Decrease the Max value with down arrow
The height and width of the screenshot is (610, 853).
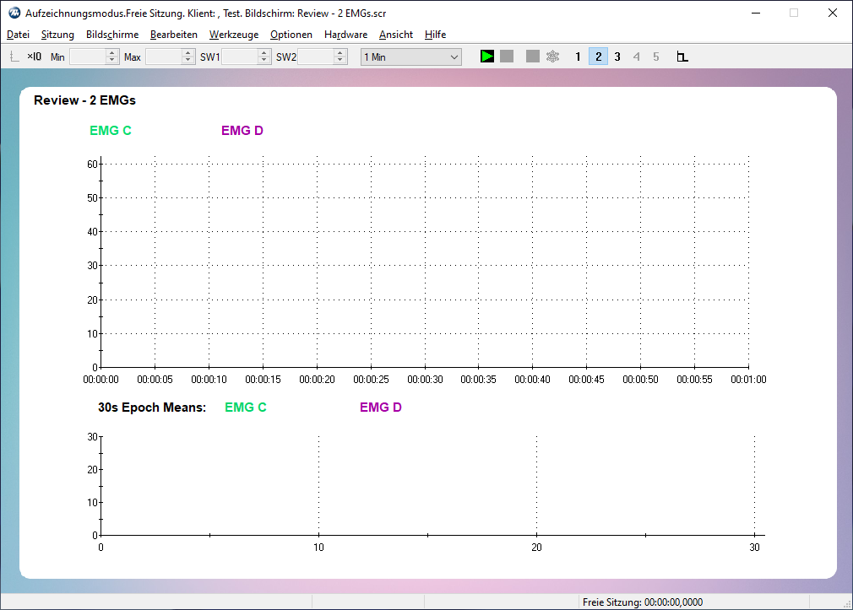(x=188, y=61)
